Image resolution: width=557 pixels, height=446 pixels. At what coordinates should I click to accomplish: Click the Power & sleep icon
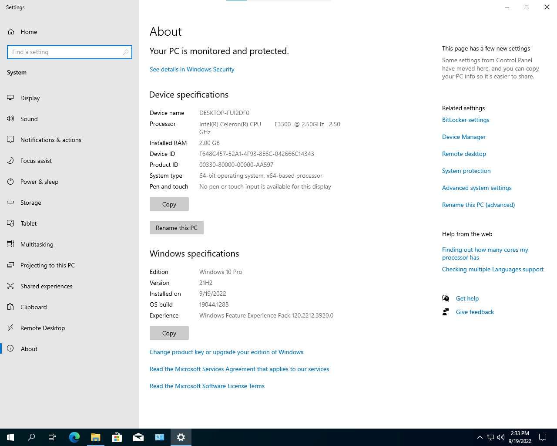(x=10, y=182)
